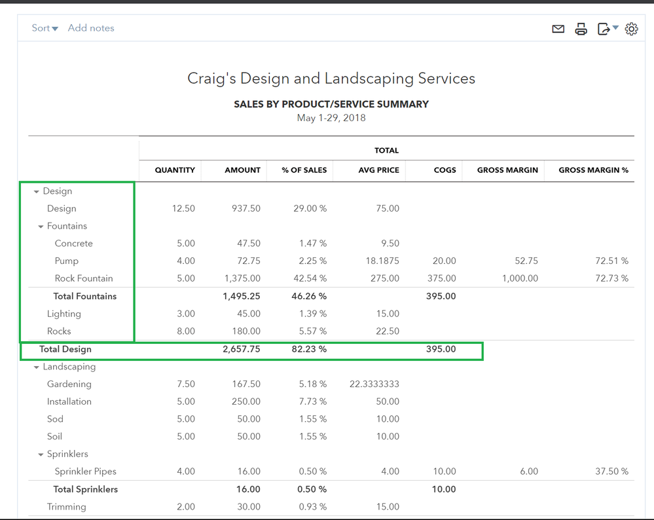Viewport: 654px width, 520px height.
Task: Click the Add notes link
Action: pos(91,28)
